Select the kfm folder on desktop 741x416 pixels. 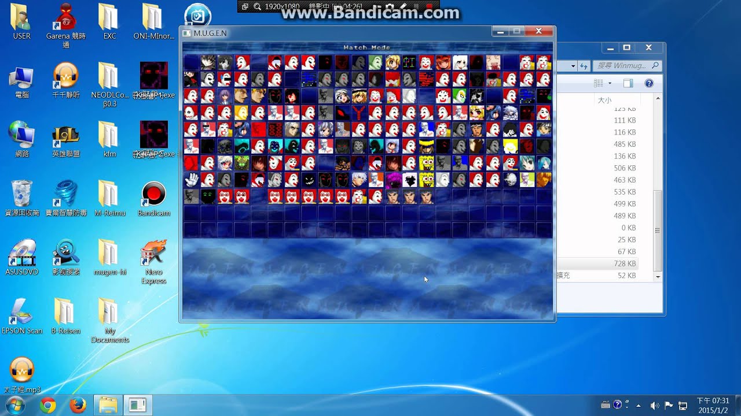109,139
